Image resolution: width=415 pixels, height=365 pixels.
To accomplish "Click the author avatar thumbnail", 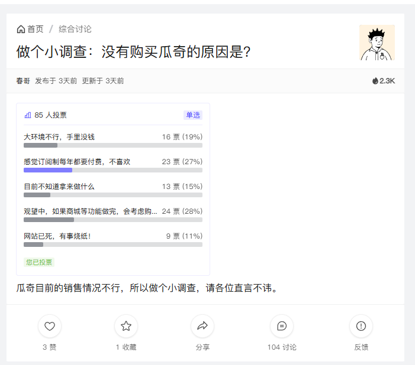I will pyautogui.click(x=377, y=43).
